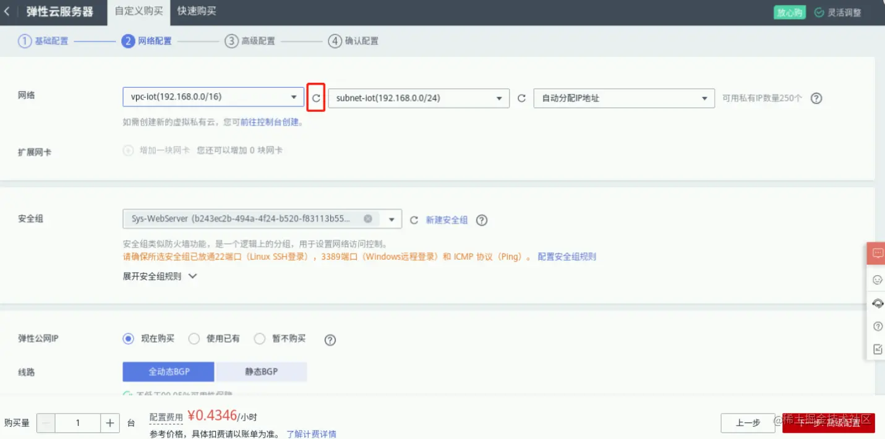Screen dimensions: 885x439
Task: Select 现在购买 radio option
Action: pos(129,338)
